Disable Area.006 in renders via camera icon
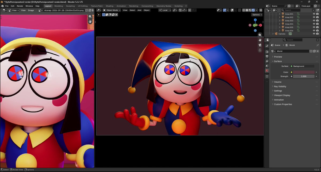Image resolution: width=321 pixels, height=172 pixels. coord(318,31)
